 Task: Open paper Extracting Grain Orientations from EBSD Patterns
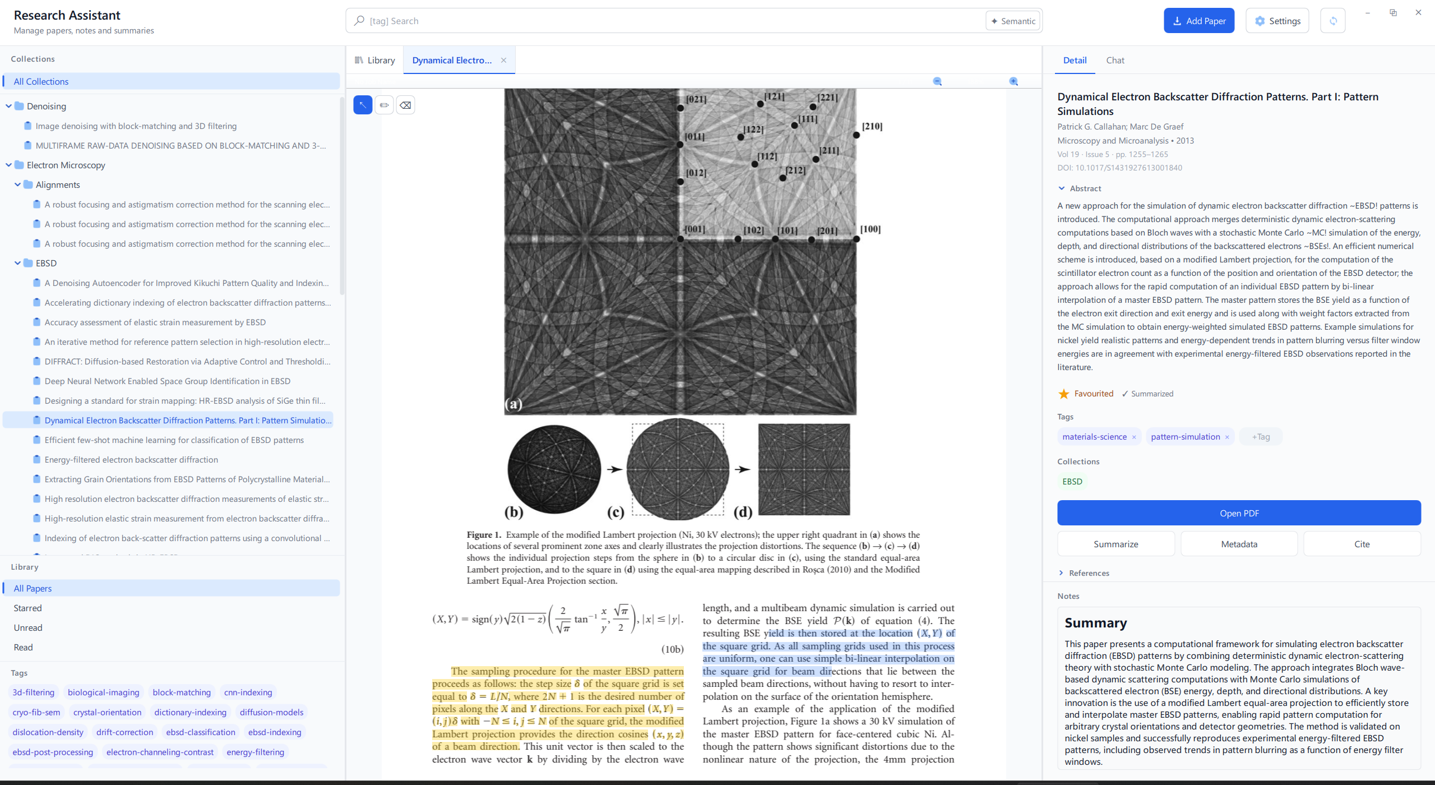[187, 479]
